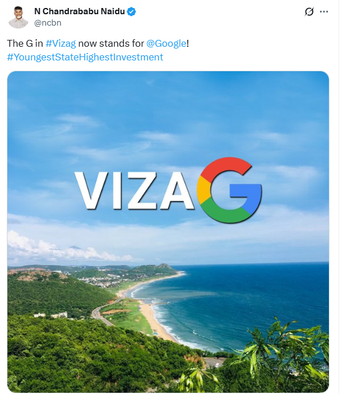342x395 pixels.
Task: Click the blue verified badge
Action: [x=131, y=11]
